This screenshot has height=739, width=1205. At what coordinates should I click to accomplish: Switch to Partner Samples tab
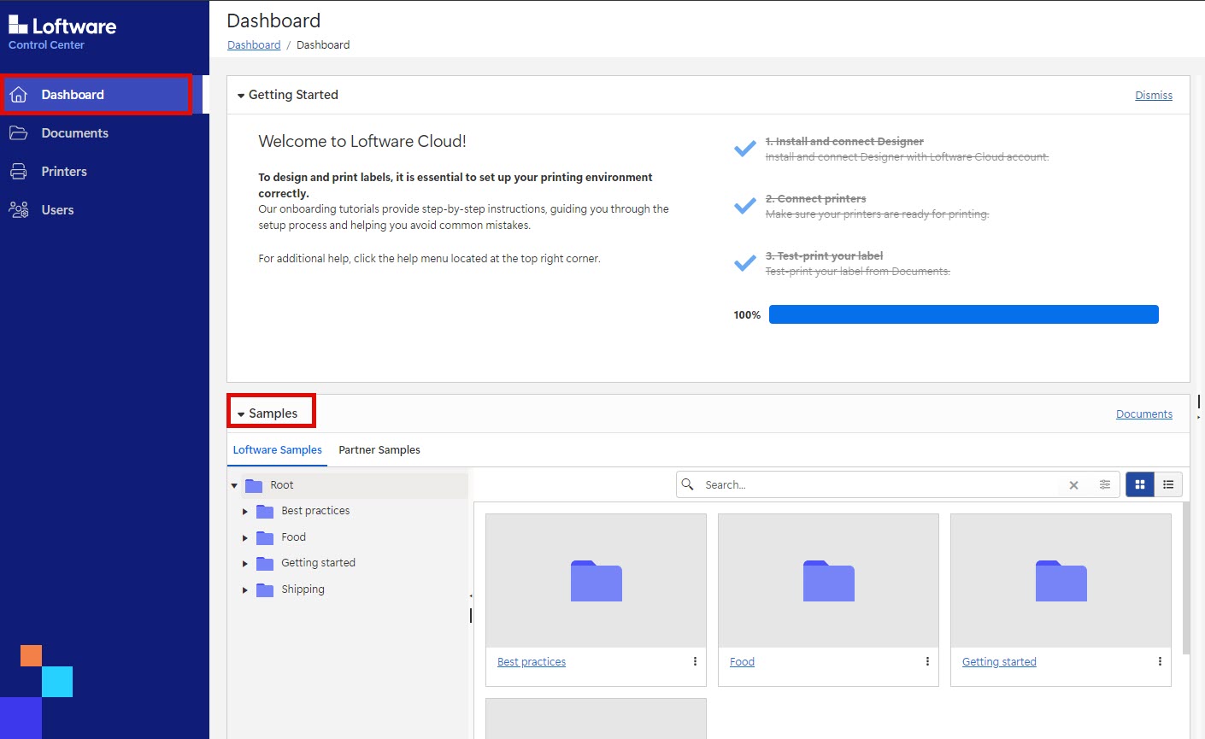tap(379, 450)
